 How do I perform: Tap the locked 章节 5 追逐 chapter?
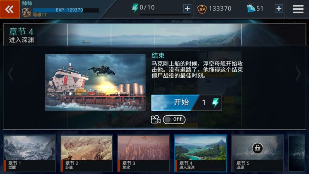257,153
